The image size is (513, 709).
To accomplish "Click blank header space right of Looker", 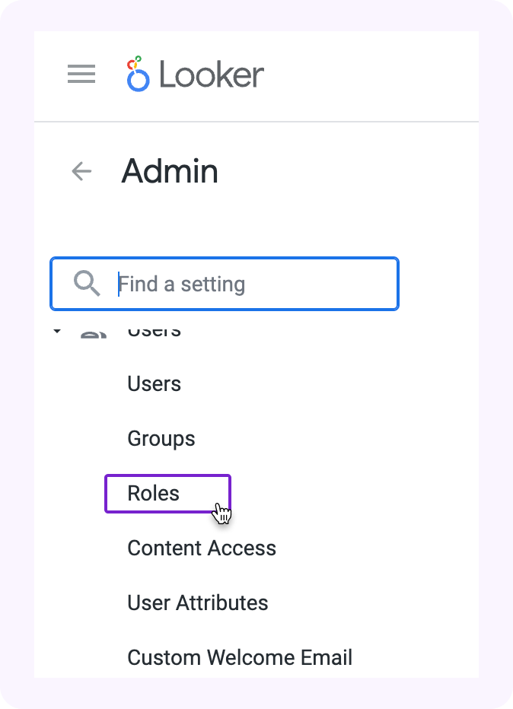I will (x=373, y=75).
